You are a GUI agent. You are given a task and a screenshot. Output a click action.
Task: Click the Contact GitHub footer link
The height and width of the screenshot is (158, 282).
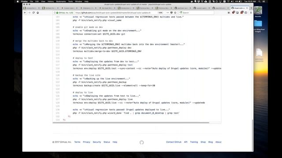click(174, 142)
